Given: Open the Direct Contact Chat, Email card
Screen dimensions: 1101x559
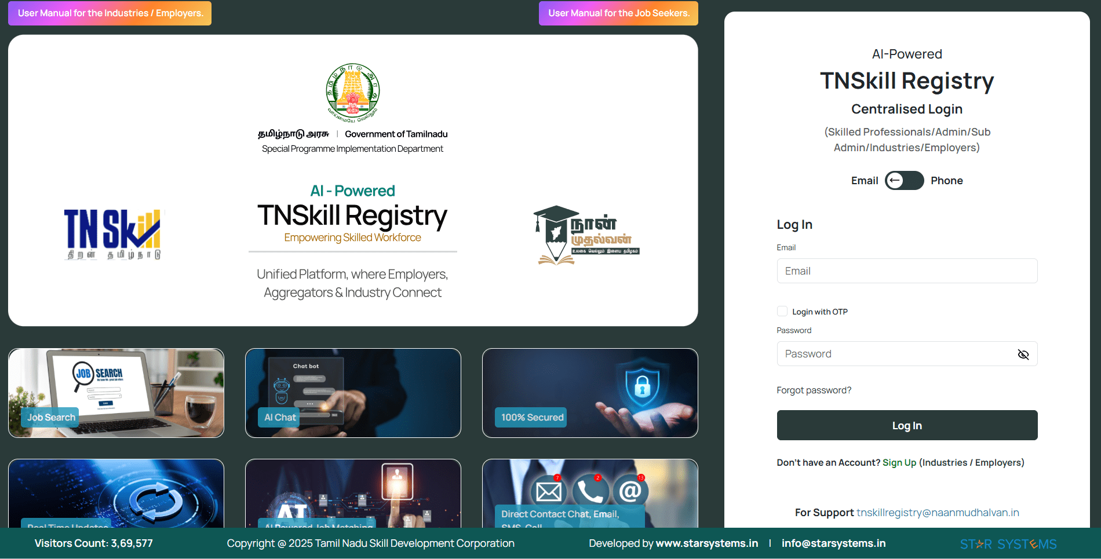Looking at the screenshot, I should [x=590, y=494].
